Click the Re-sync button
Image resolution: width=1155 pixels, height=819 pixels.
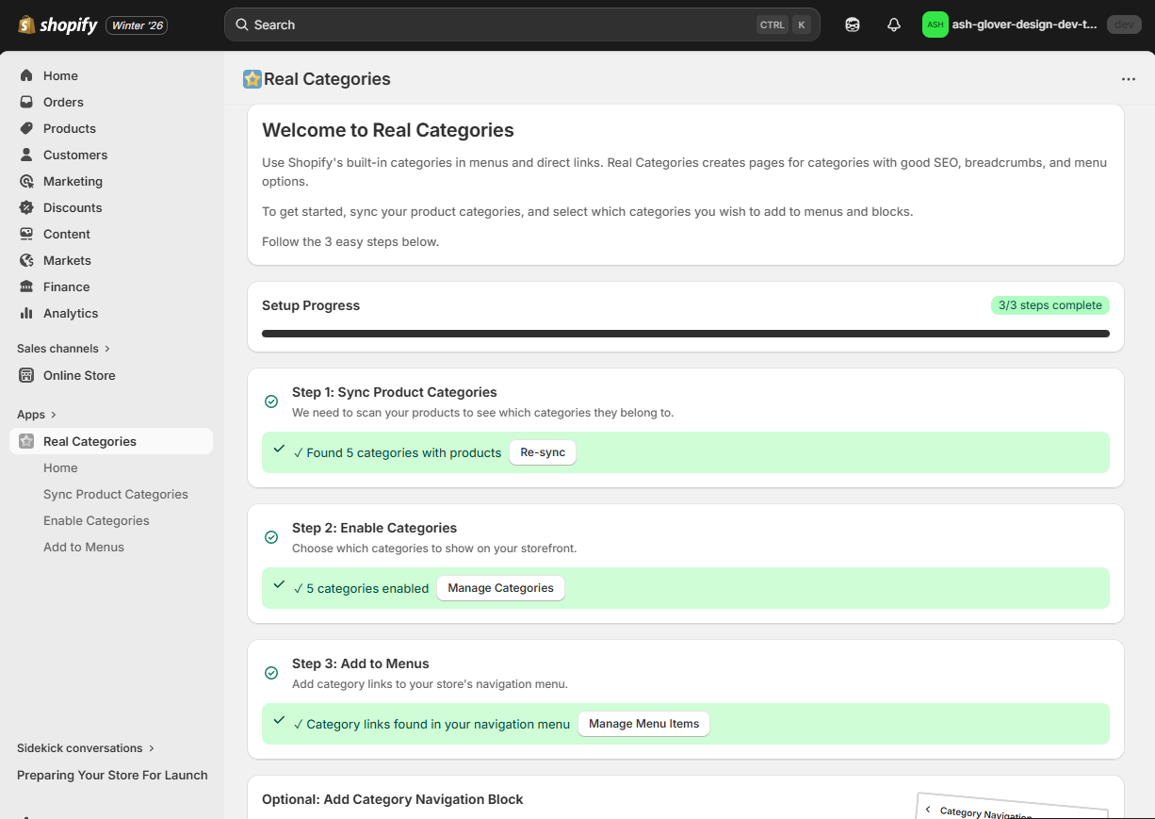pos(542,451)
